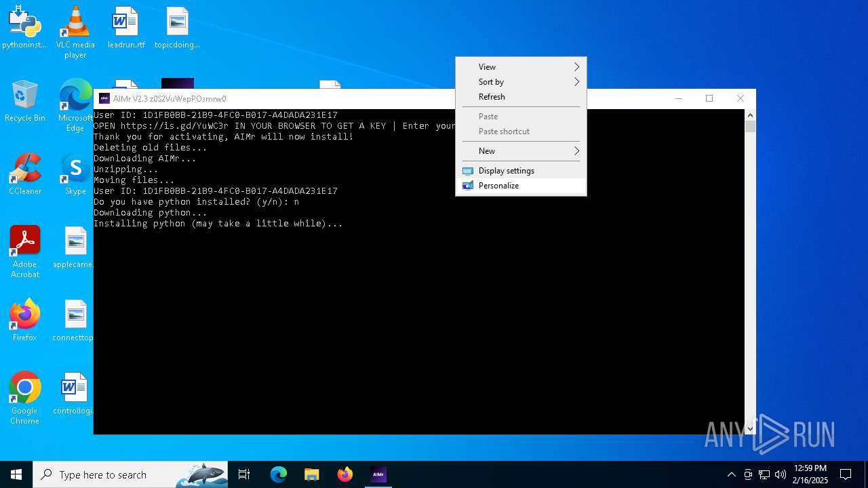Click the 'Installing python (may take a little while)...' line

click(x=218, y=223)
